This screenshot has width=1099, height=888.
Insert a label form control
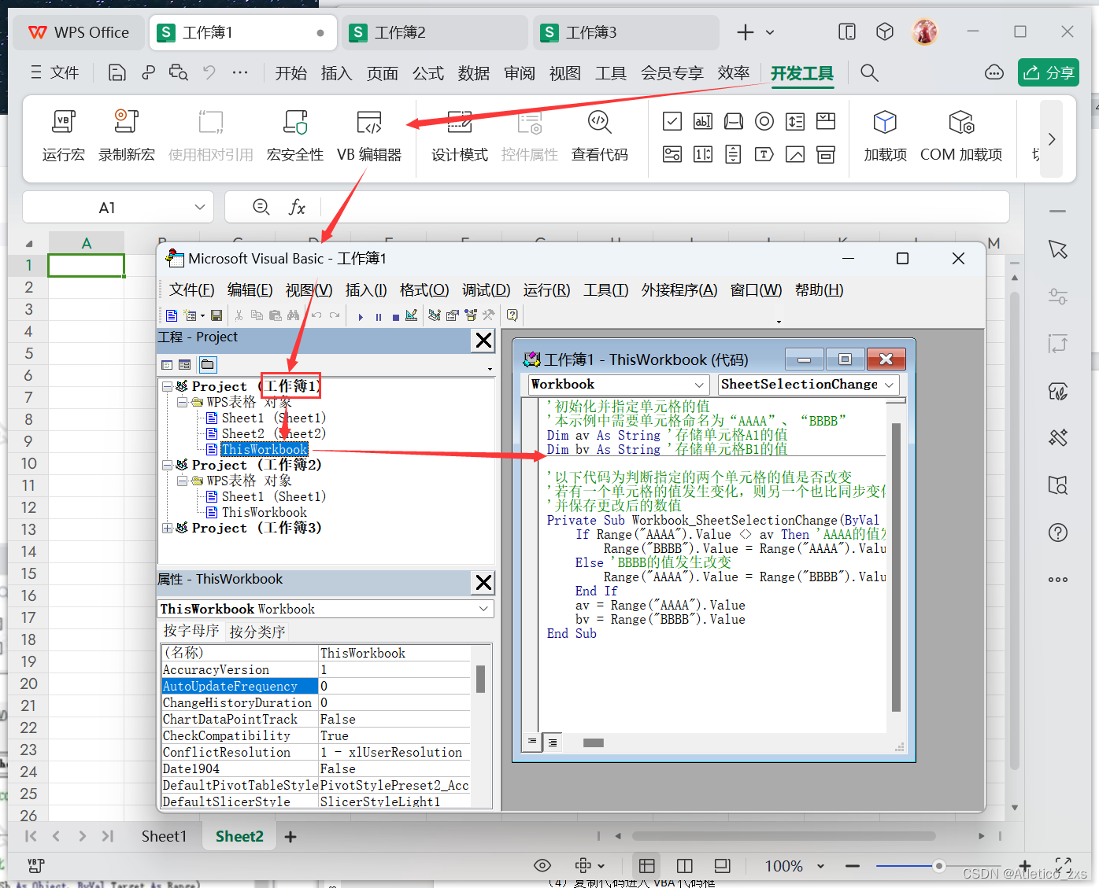coord(764,154)
